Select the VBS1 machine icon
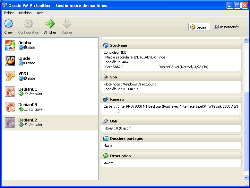 point(10,76)
